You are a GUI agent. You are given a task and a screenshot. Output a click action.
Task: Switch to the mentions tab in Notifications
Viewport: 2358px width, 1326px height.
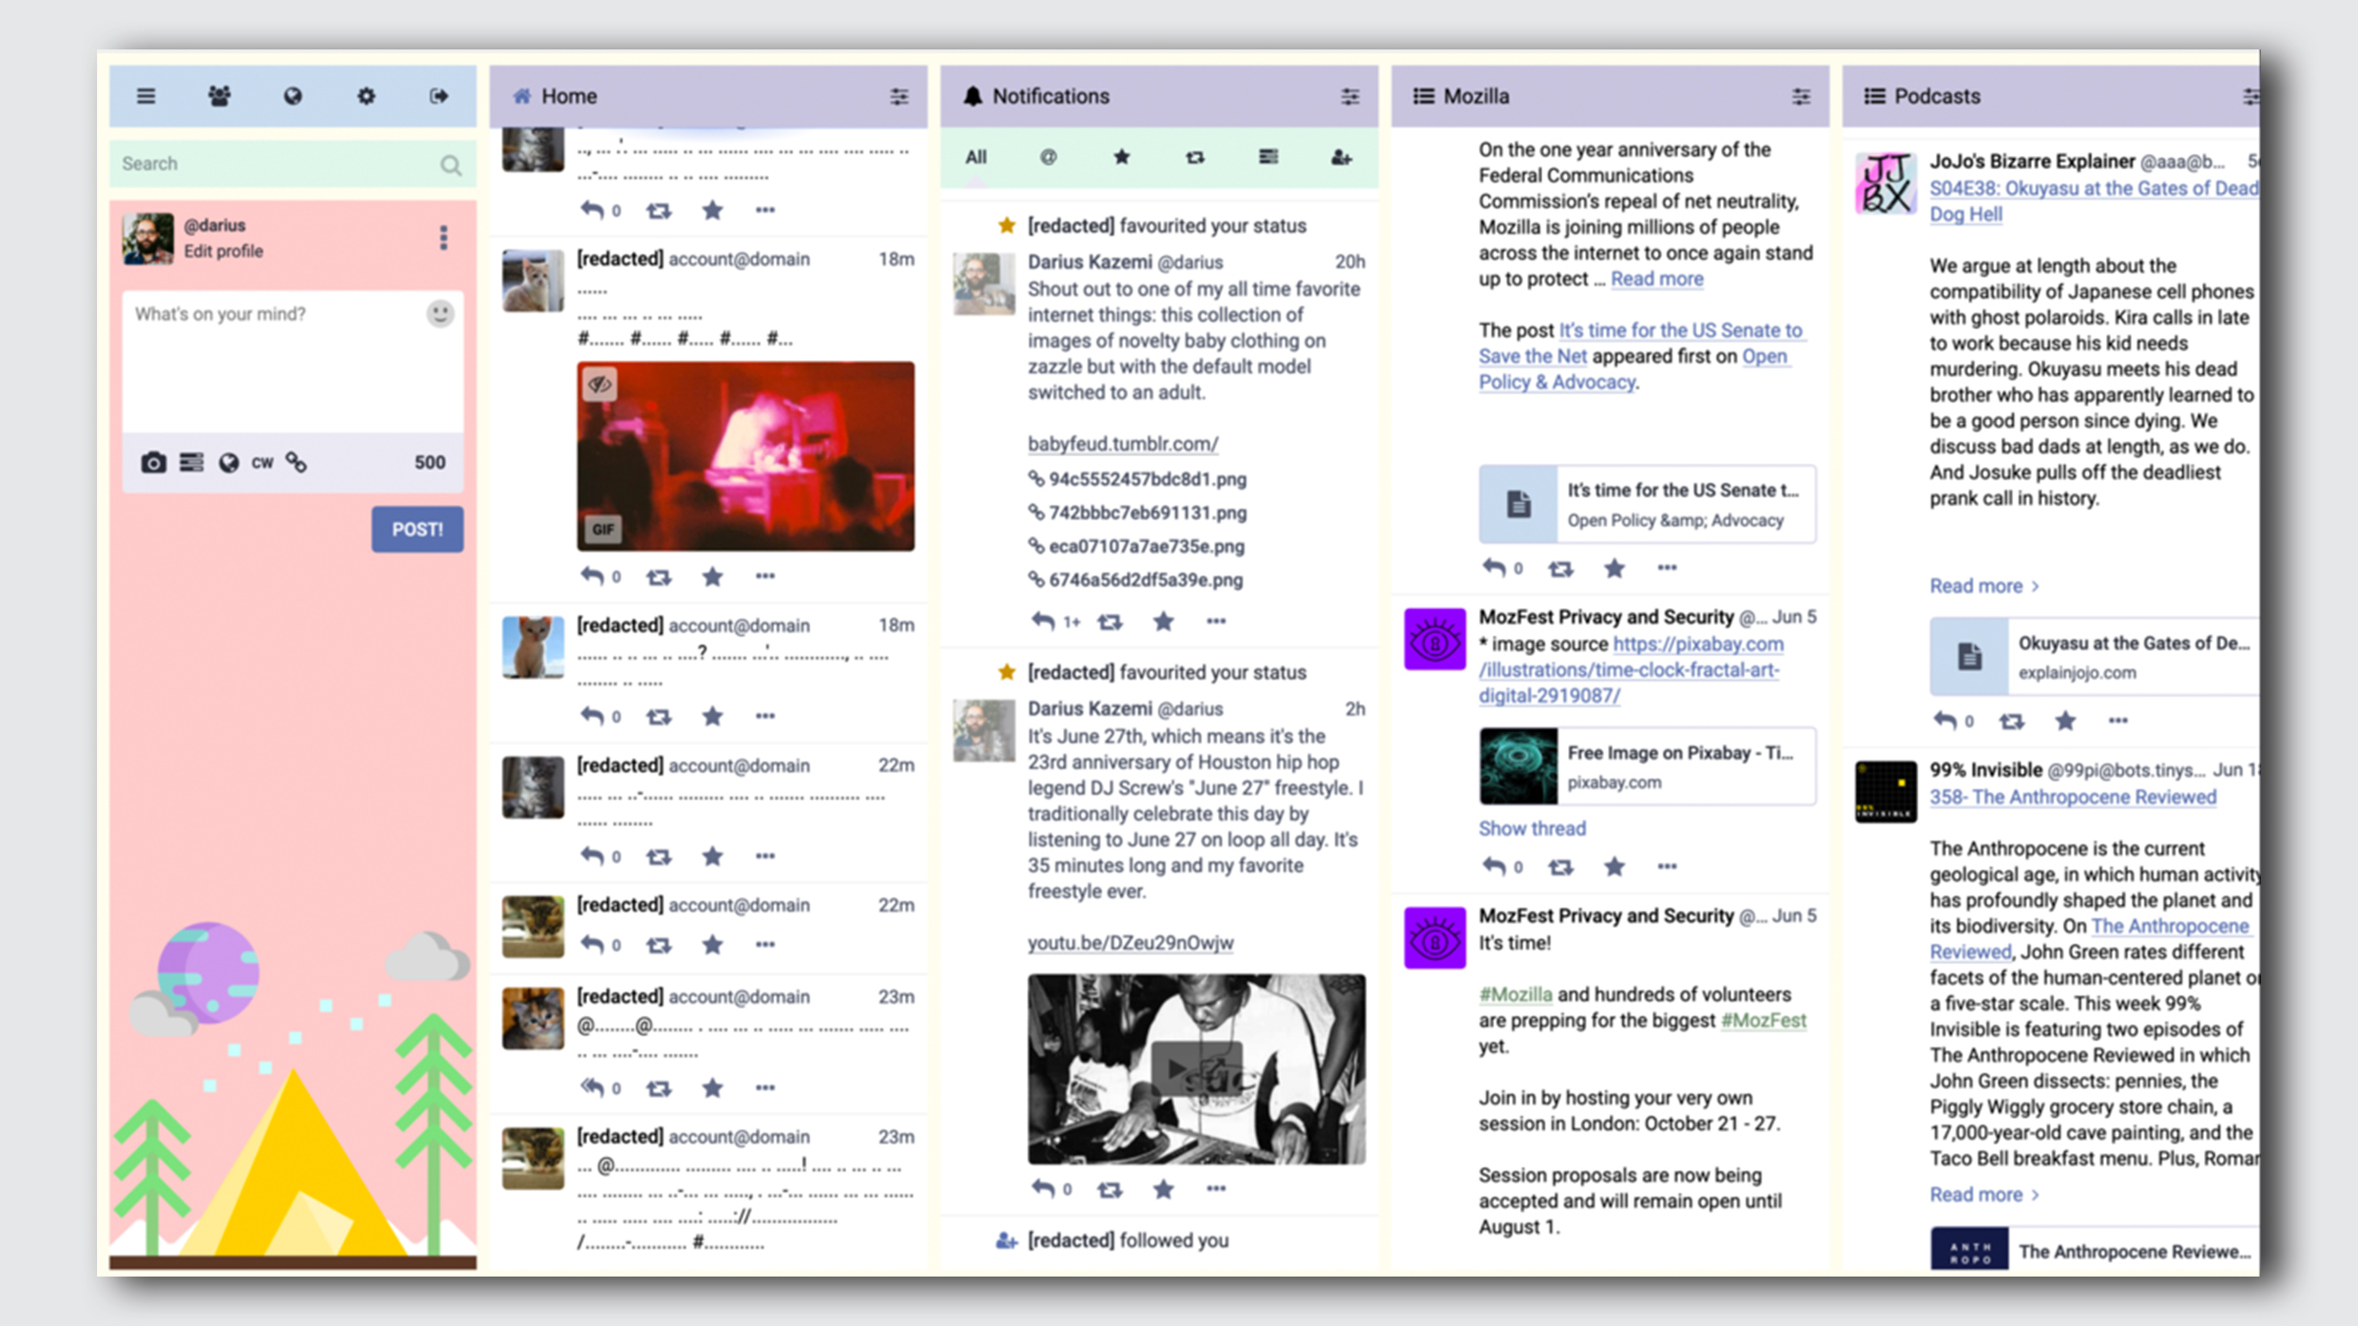click(1049, 157)
